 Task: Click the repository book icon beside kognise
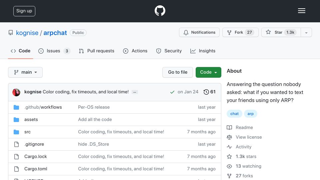coord(11,33)
